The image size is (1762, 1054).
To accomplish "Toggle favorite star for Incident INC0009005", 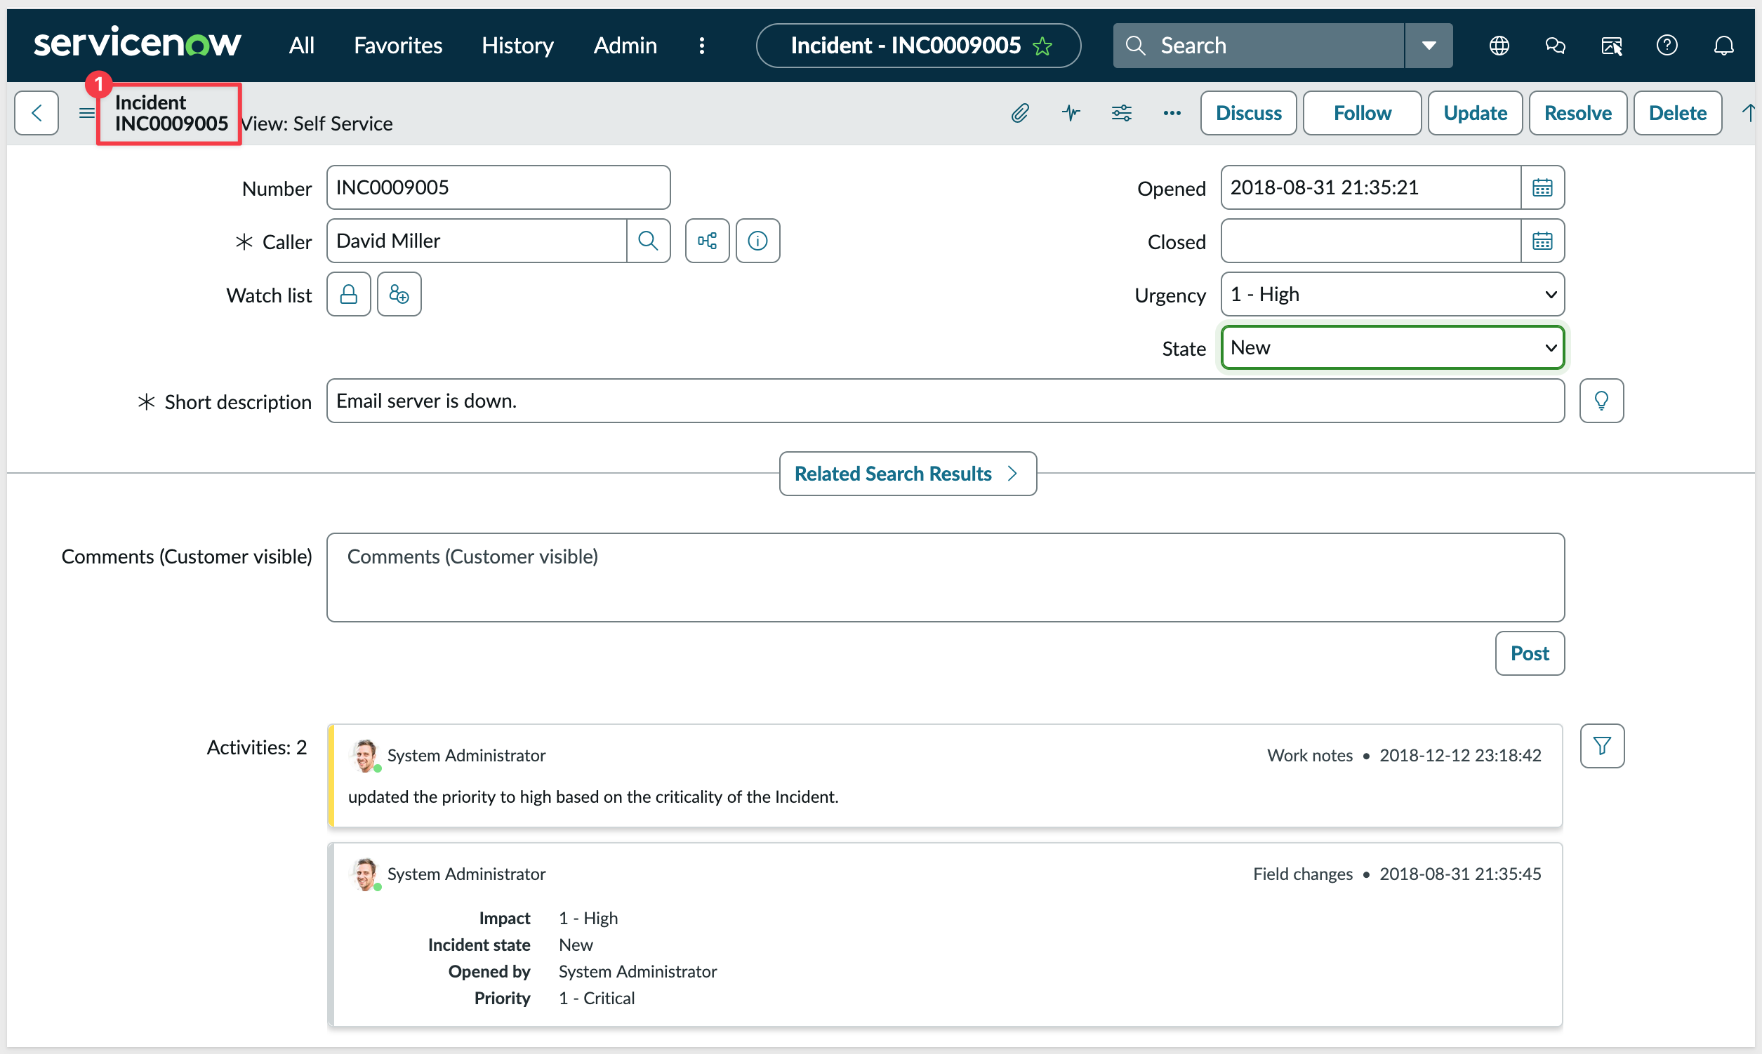I will click(1042, 46).
